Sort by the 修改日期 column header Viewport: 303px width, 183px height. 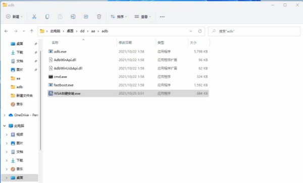coord(125,42)
